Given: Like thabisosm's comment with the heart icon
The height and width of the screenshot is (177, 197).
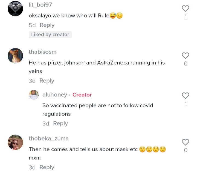Looking at the screenshot, I should (186, 56).
